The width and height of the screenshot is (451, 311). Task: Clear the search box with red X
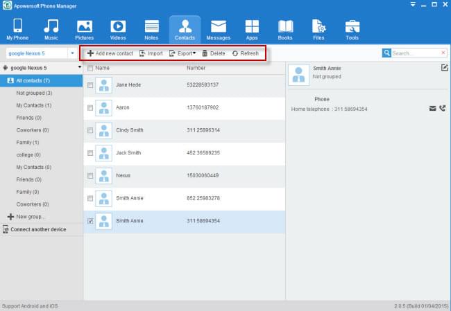pyautogui.click(x=443, y=53)
